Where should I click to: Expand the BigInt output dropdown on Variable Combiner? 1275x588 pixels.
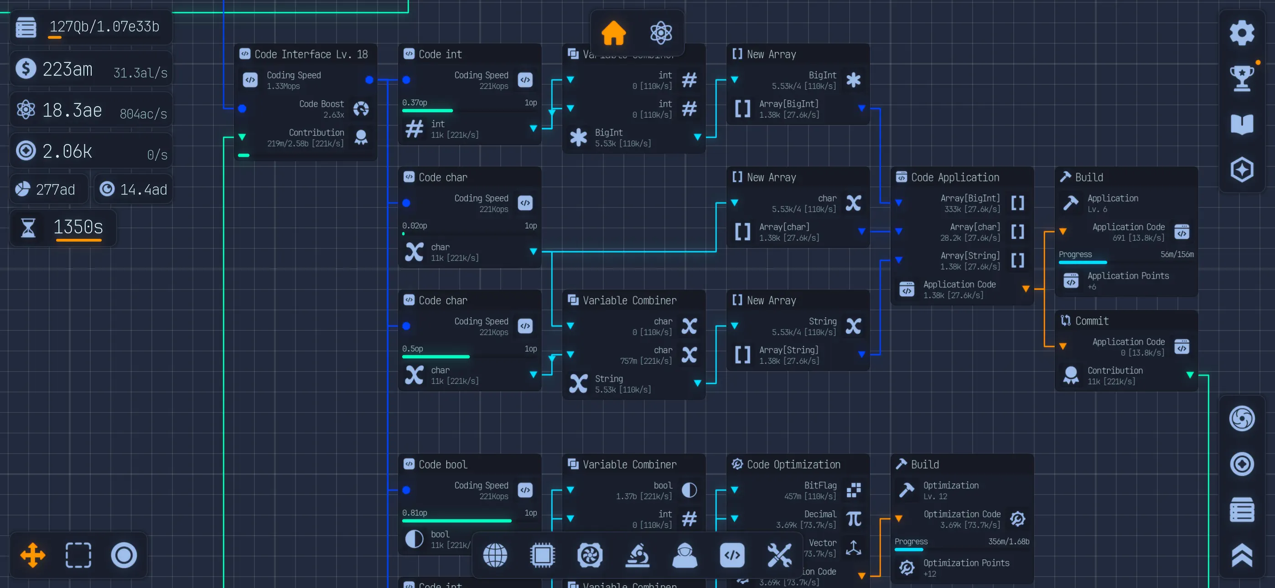tap(697, 137)
